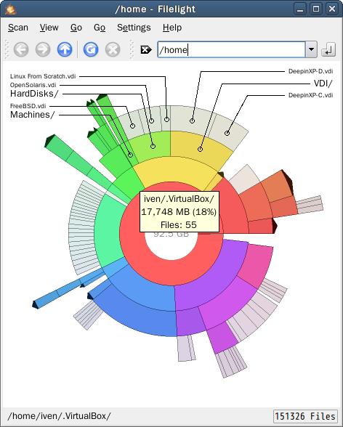Select the VDI/ label
The image size is (343, 427).
pos(323,84)
